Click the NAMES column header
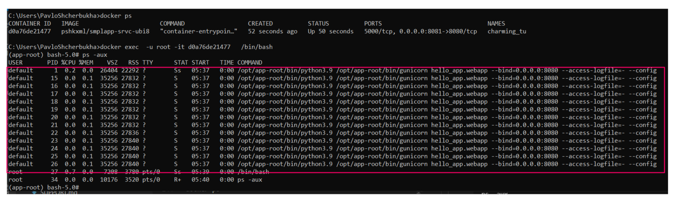Viewport: 683px width, 199px height. click(496, 23)
